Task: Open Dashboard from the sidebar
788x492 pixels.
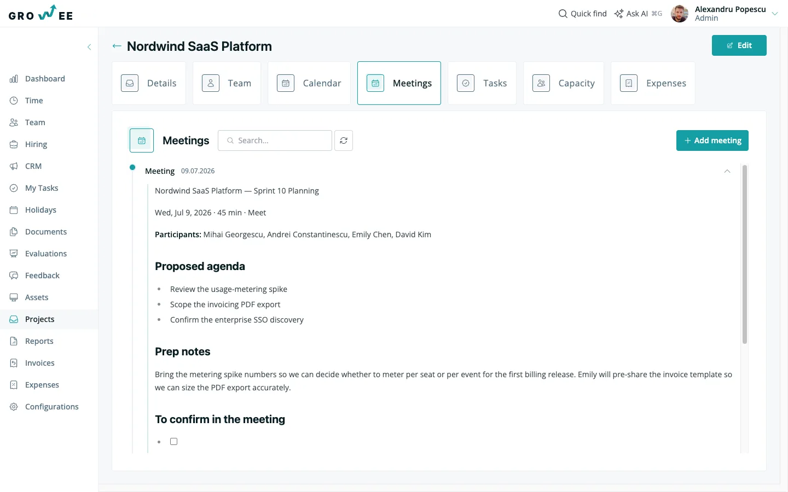Action: (x=45, y=79)
